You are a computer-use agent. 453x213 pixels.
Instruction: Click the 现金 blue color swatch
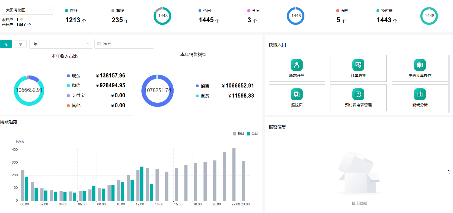pos(68,76)
